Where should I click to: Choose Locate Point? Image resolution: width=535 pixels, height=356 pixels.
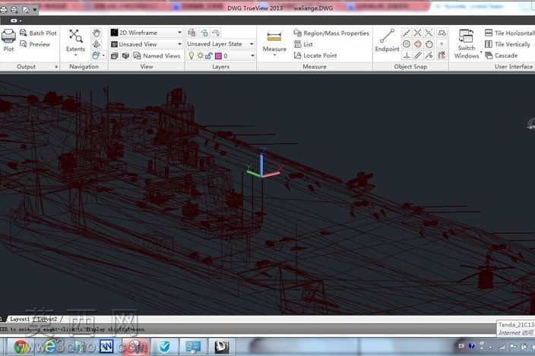pyautogui.click(x=315, y=55)
